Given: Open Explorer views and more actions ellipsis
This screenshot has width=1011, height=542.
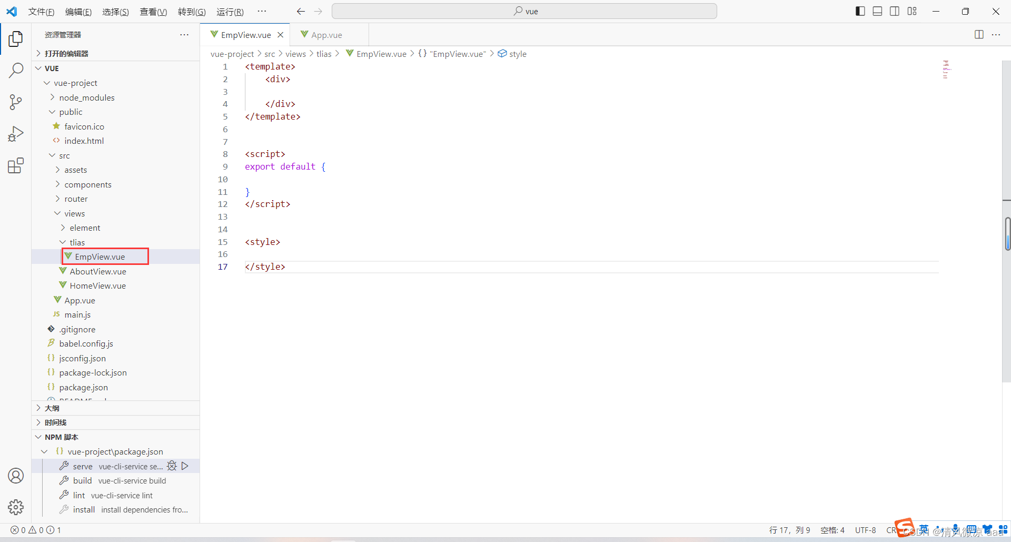Looking at the screenshot, I should [184, 34].
